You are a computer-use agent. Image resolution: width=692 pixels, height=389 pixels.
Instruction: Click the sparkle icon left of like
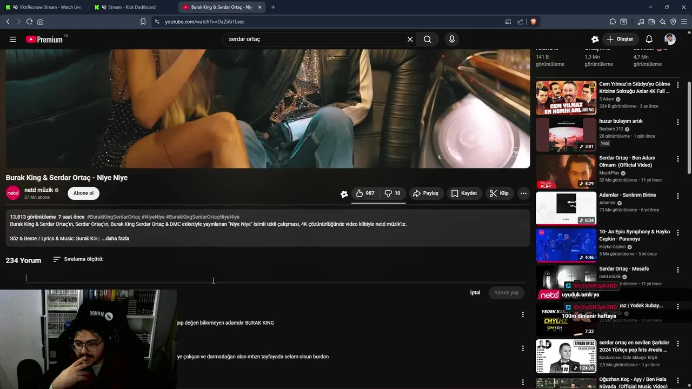[x=344, y=193]
